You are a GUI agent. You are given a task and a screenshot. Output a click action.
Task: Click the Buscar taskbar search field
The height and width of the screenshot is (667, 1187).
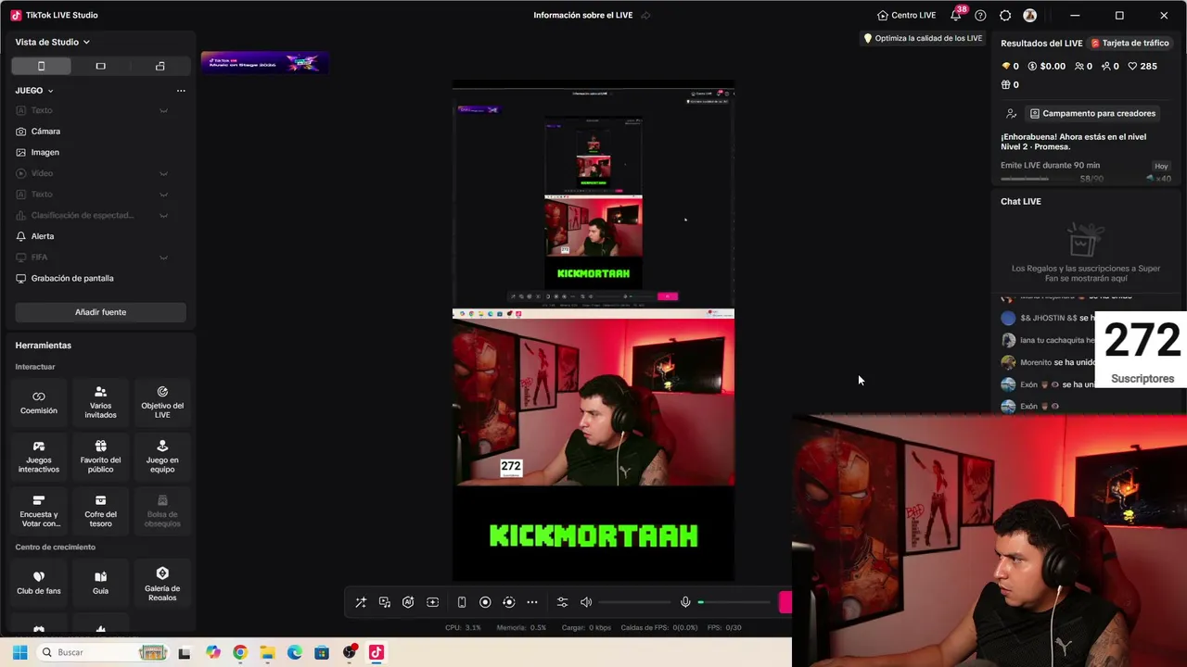[x=102, y=652]
